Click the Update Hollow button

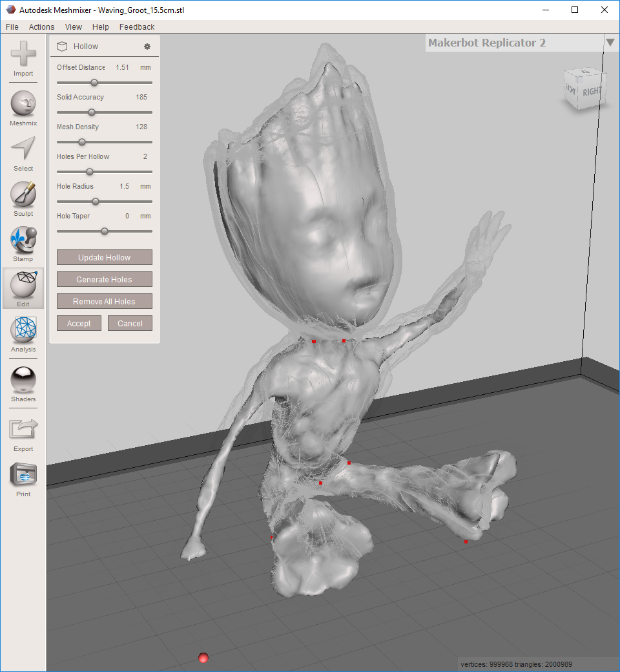[105, 257]
